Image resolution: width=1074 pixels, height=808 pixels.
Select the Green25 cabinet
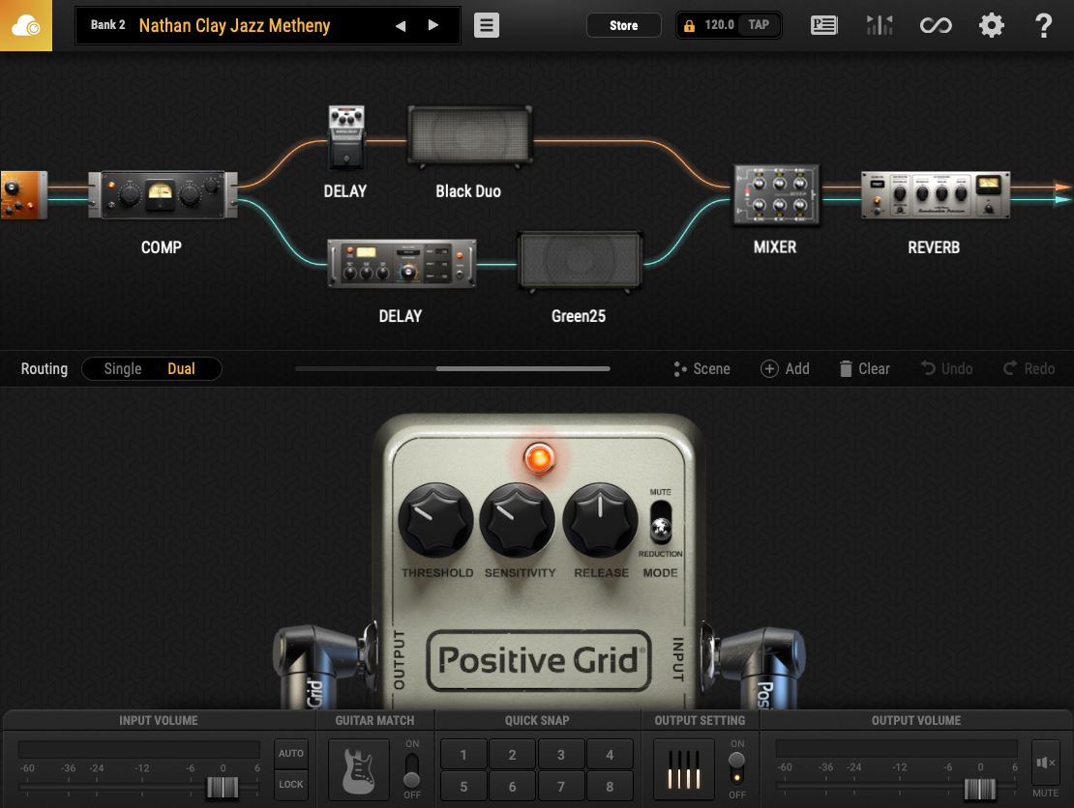point(581,261)
